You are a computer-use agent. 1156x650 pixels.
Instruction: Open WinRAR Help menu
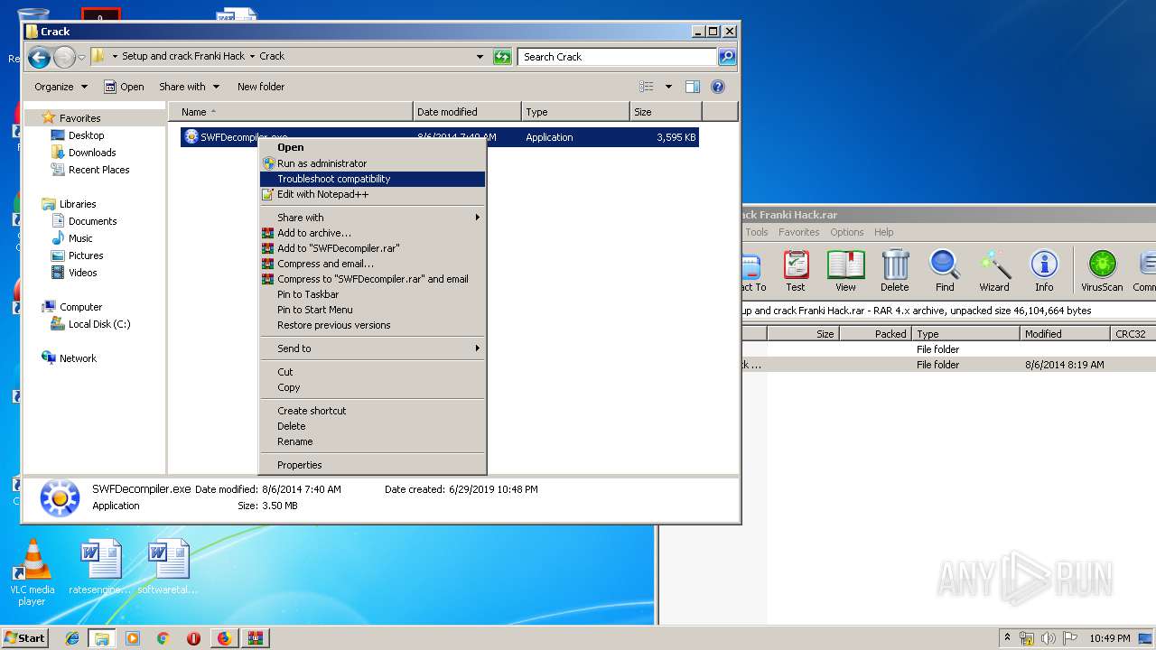click(x=884, y=232)
